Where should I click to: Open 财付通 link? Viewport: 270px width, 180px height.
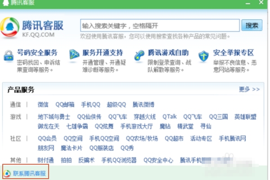click(x=46, y=160)
